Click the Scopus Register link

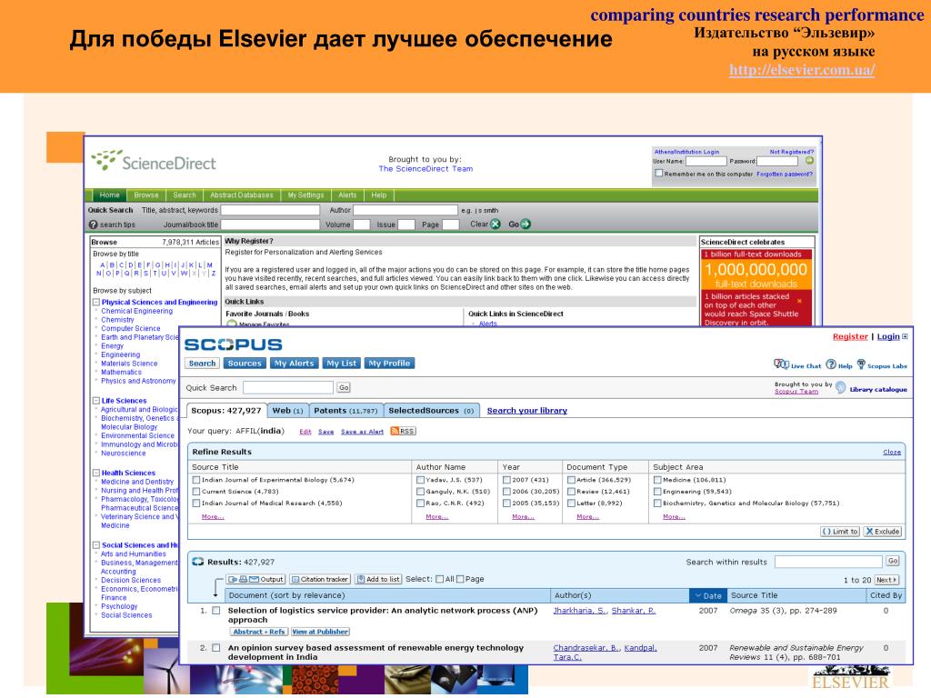pos(850,336)
